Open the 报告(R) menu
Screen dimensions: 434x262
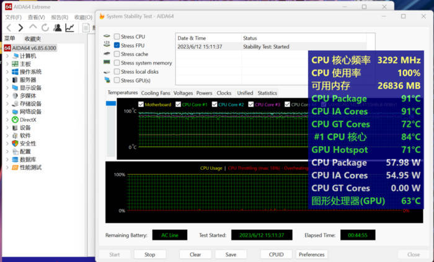tap(60, 17)
